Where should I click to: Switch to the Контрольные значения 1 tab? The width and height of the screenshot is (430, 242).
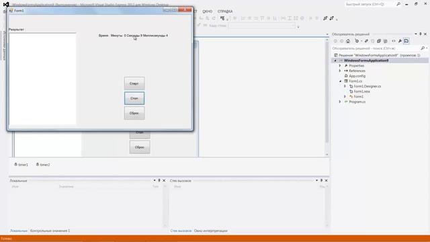pos(50,231)
